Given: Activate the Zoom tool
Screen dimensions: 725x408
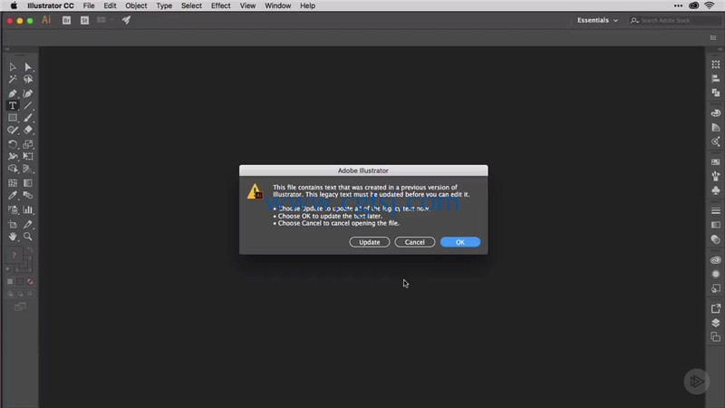Looking at the screenshot, I should pyautogui.click(x=28, y=237).
